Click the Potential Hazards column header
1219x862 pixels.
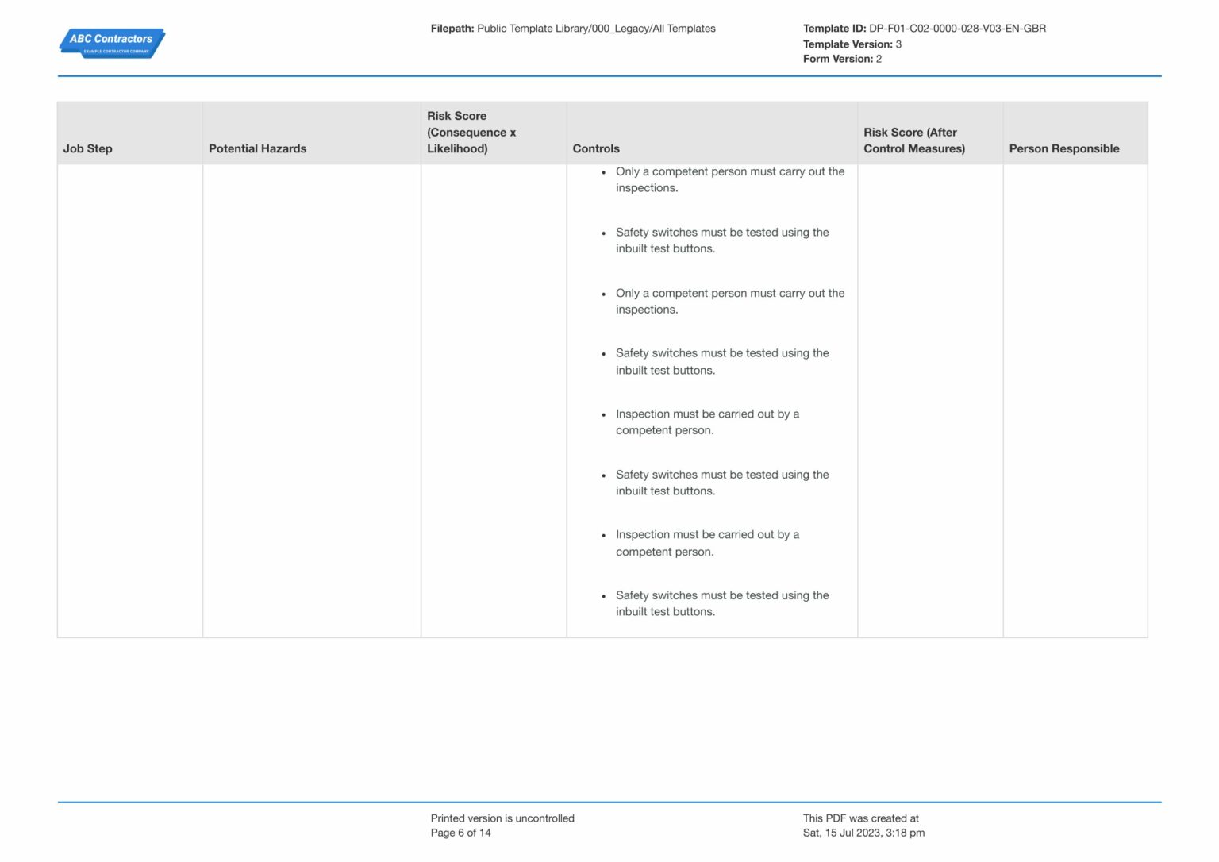coord(258,148)
